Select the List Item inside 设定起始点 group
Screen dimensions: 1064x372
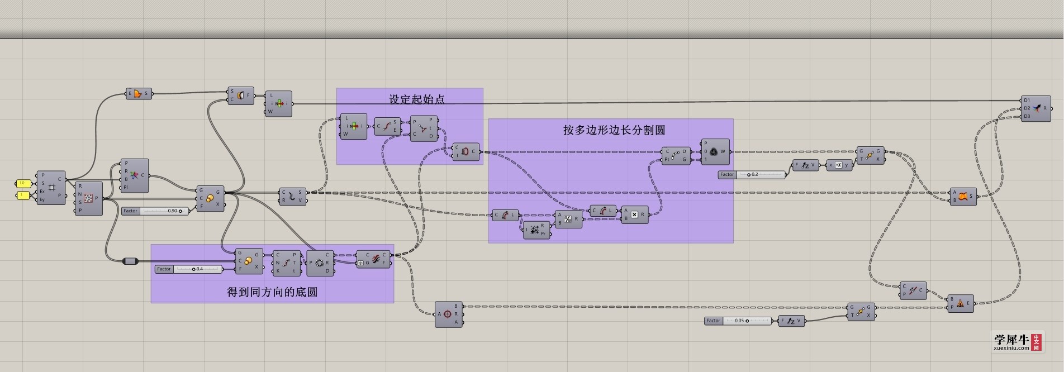click(x=354, y=126)
